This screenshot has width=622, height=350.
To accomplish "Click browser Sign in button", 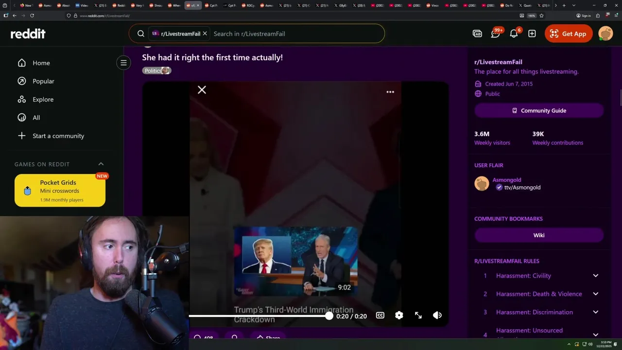I will pos(584,16).
